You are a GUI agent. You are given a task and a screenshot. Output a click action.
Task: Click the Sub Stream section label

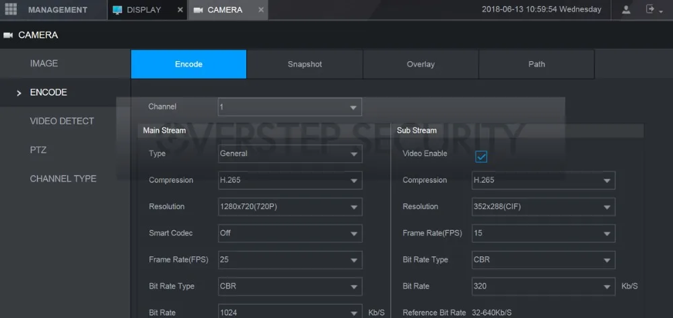(x=417, y=130)
